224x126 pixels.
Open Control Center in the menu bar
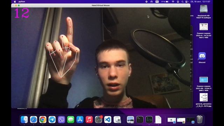coord(187,1)
